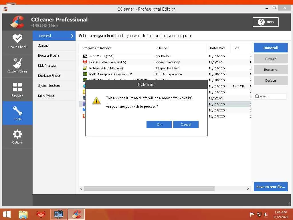The width and height of the screenshot is (293, 220).
Task: Sort by Programs to Remove column
Action: click(x=115, y=48)
